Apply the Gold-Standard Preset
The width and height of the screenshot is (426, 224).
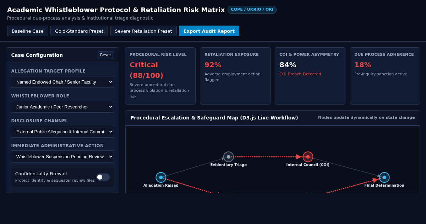79,31
